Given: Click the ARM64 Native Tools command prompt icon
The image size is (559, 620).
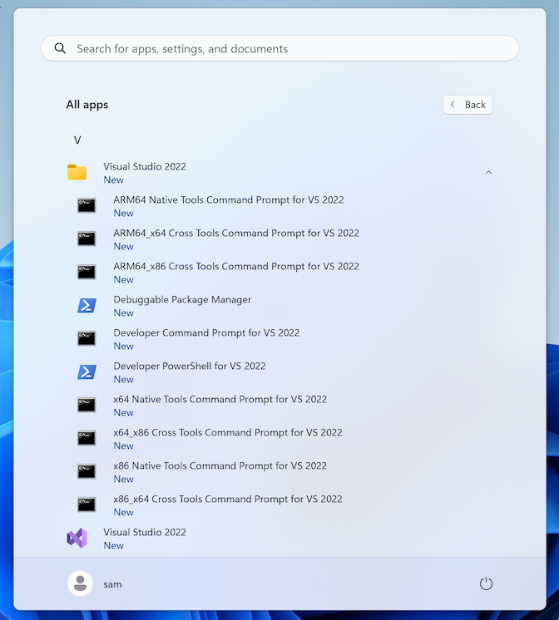Looking at the screenshot, I should [87, 205].
